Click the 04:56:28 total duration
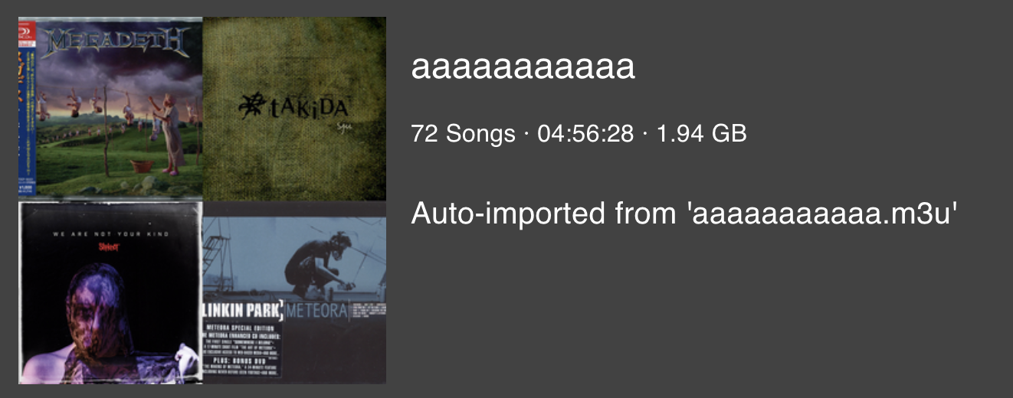 (x=585, y=134)
